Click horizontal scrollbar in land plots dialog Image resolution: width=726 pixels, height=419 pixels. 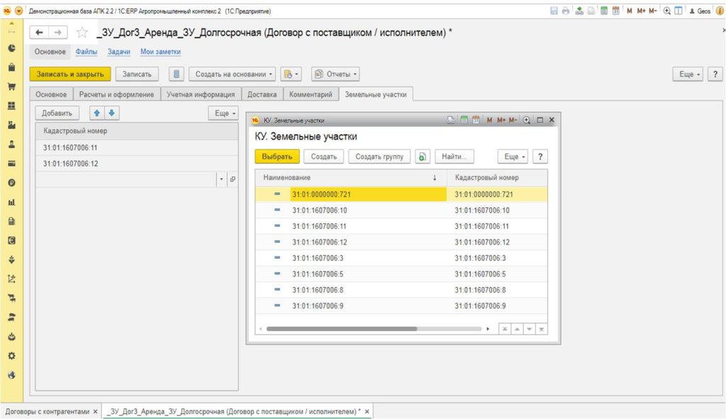(x=342, y=329)
